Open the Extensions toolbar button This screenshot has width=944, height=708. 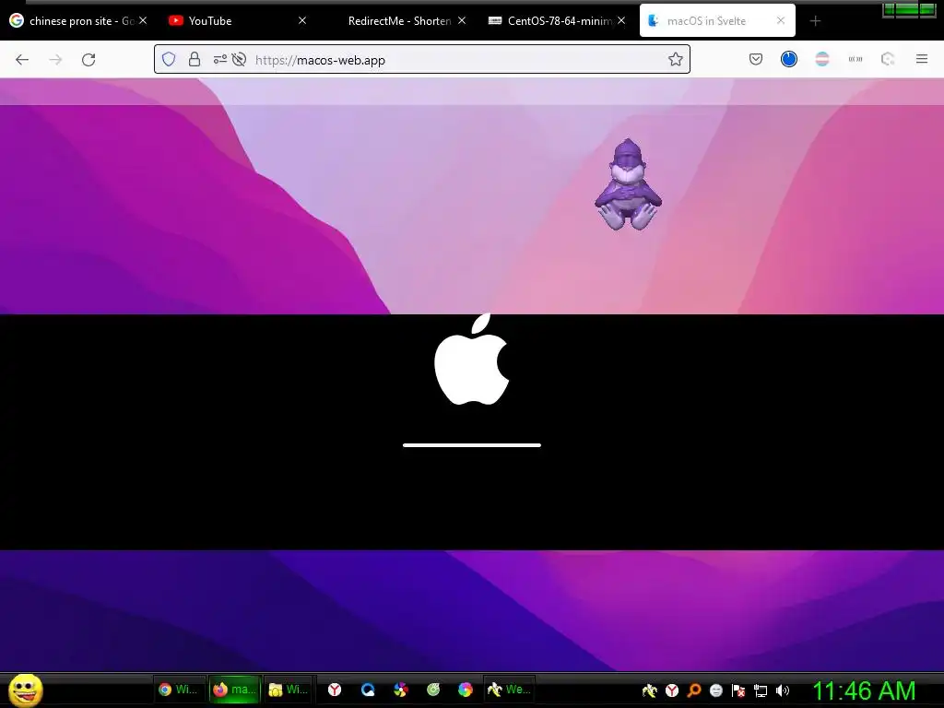point(888,59)
